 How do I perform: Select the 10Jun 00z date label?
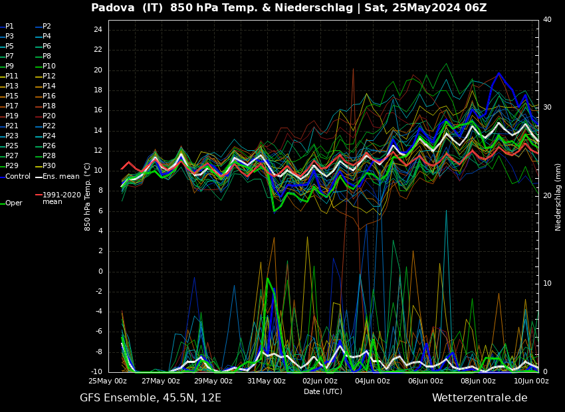531,381
